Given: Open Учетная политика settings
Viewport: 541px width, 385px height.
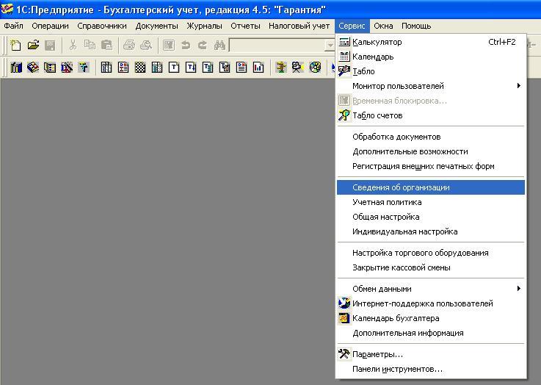Looking at the screenshot, I should [431, 202].
